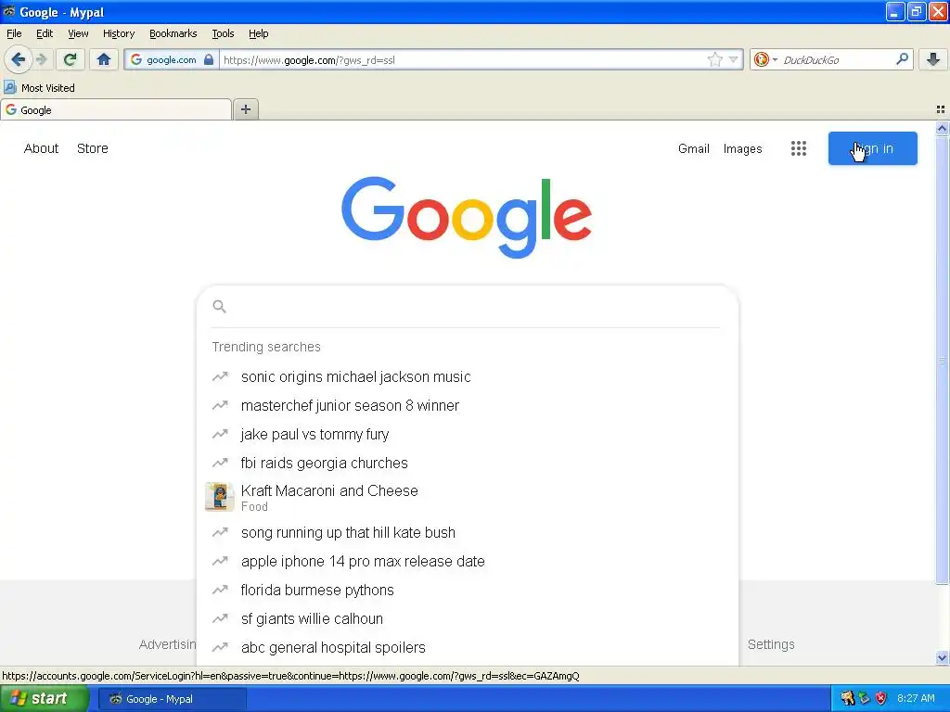
Task: Open the Downloads arrow button
Action: (x=933, y=59)
